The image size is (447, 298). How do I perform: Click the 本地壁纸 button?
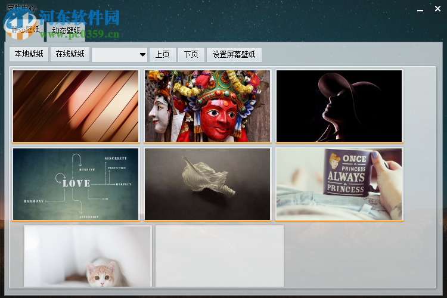[x=29, y=54]
